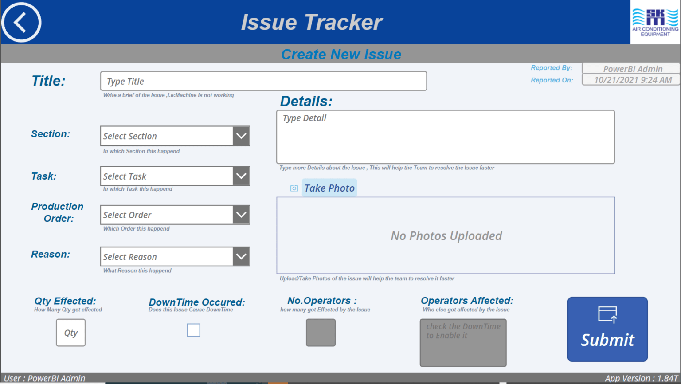Go back using the circular arrow icon
This screenshot has height=384, width=681.
pos(21,22)
